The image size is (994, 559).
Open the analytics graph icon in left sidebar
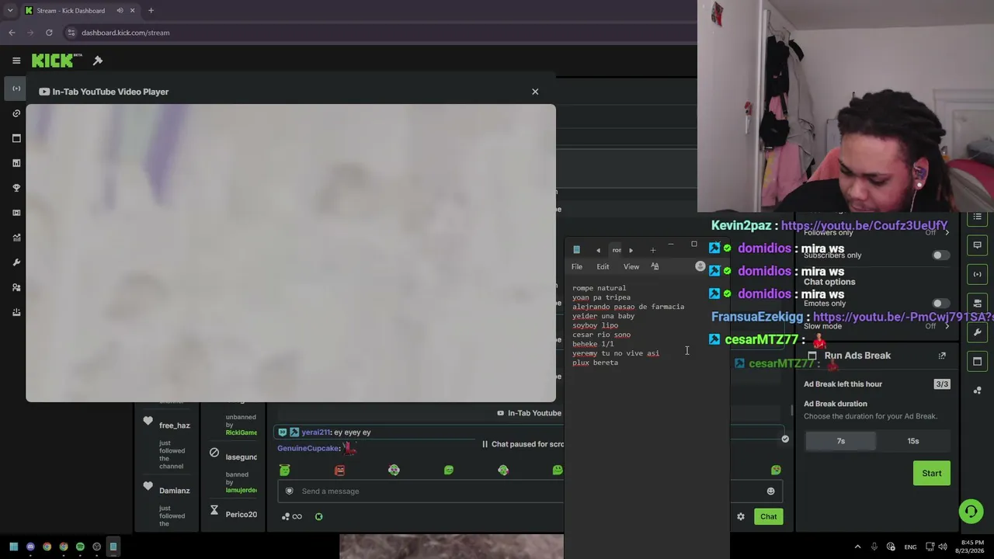(x=16, y=238)
